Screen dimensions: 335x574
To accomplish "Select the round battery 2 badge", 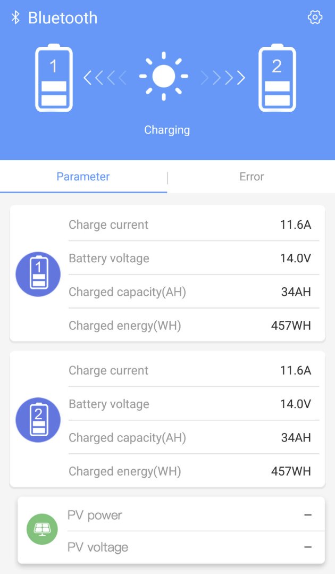I will click(38, 420).
